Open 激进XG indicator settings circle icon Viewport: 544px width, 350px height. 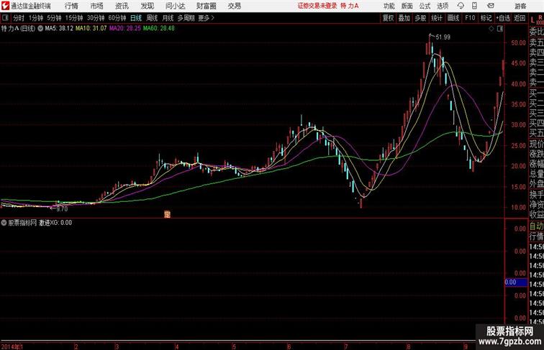[4, 223]
